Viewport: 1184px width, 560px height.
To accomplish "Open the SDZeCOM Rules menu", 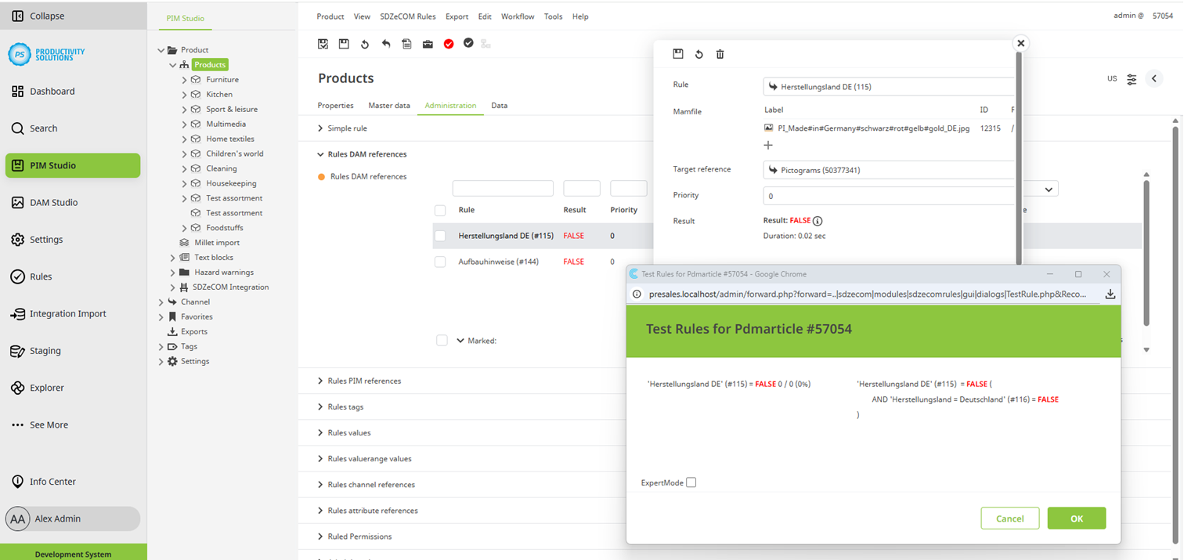I will [407, 16].
